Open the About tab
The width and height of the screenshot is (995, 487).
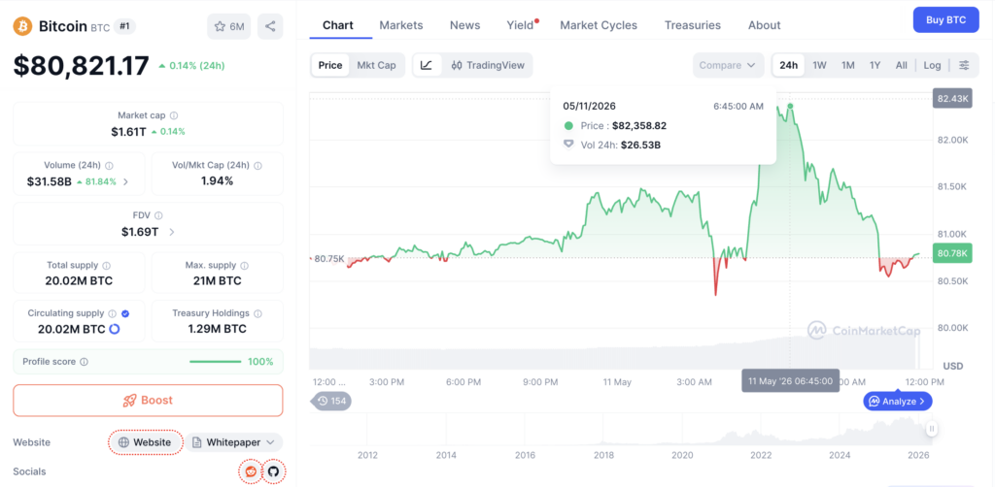point(764,25)
